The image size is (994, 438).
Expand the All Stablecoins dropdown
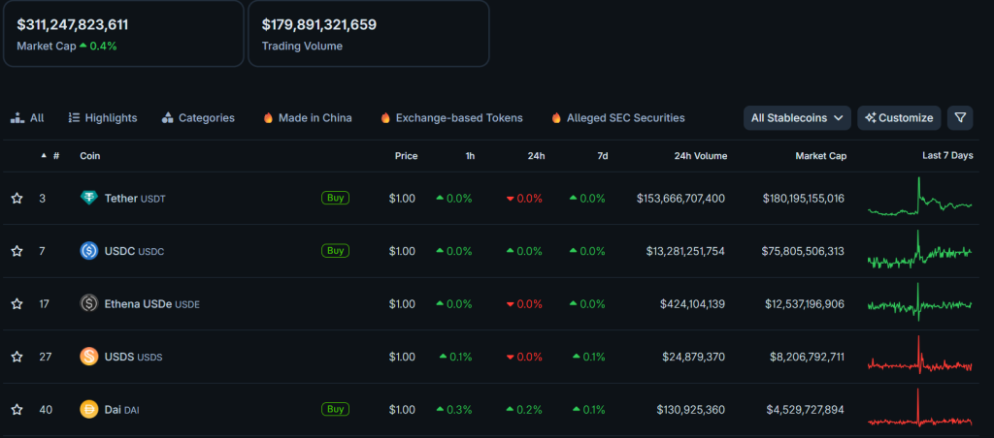[x=797, y=118]
